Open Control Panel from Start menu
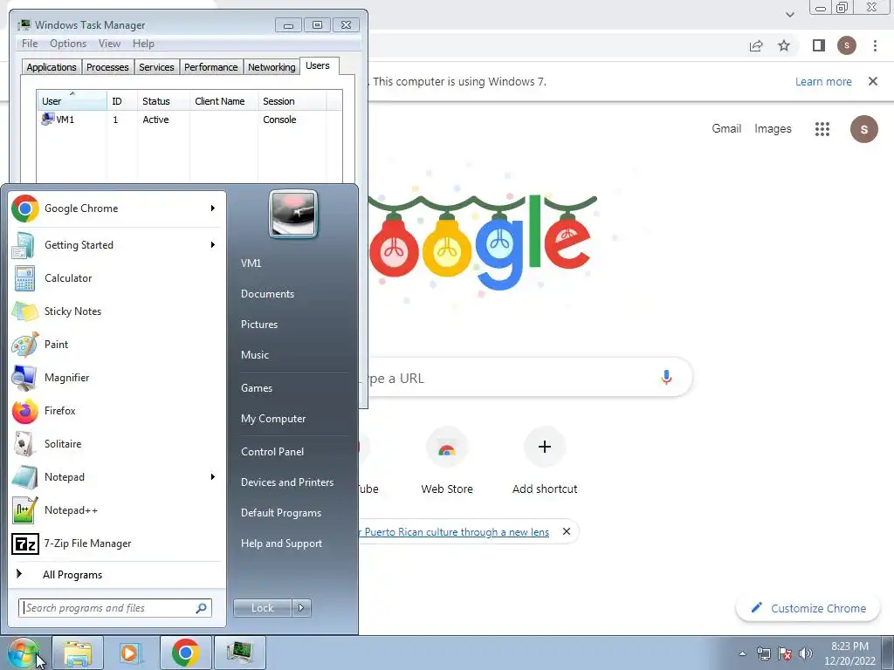Screen dimensions: 894x670 272,452
